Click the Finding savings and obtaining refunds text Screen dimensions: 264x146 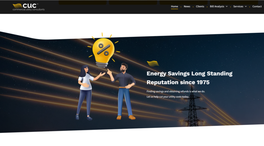[176, 91]
